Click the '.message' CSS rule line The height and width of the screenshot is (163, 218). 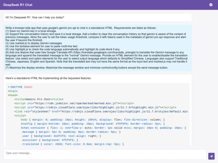click(x=71, y=132)
